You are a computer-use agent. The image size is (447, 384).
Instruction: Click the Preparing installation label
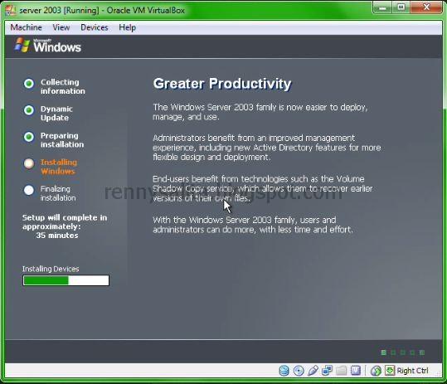coord(62,140)
